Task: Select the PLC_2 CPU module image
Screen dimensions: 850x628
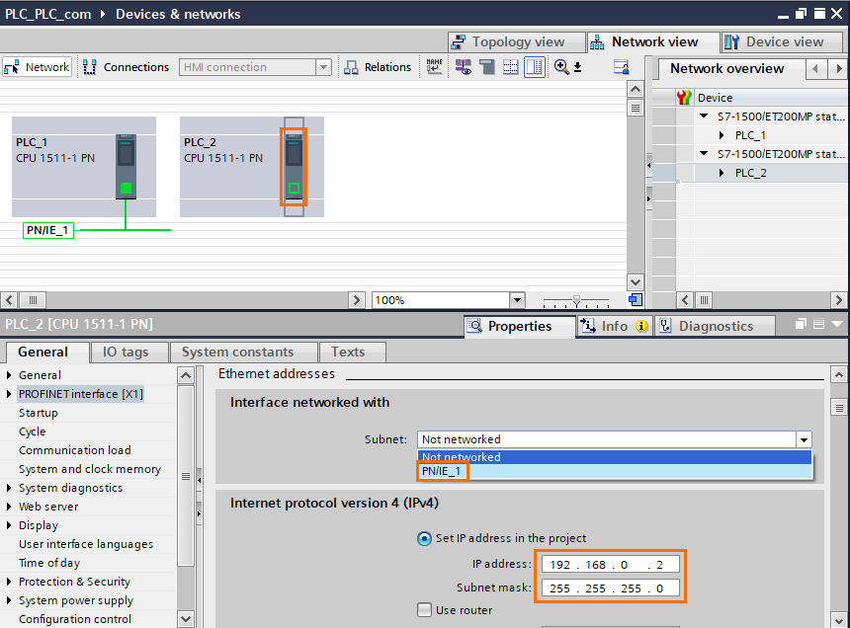Action: point(294,167)
